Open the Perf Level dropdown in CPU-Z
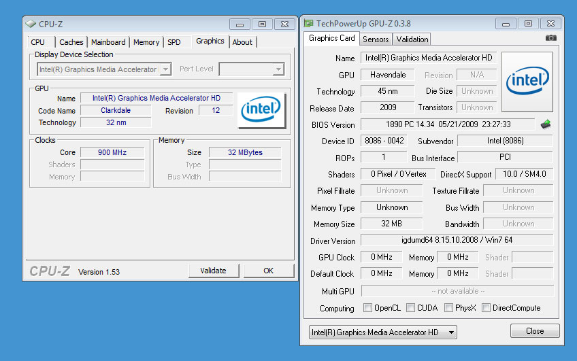 (278, 69)
